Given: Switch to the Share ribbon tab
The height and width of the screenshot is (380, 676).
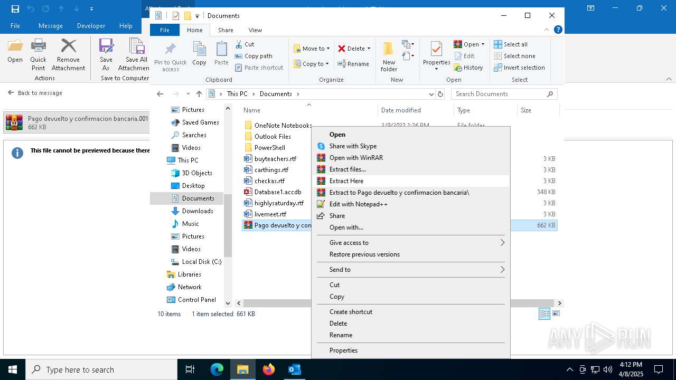Looking at the screenshot, I should coord(226,30).
